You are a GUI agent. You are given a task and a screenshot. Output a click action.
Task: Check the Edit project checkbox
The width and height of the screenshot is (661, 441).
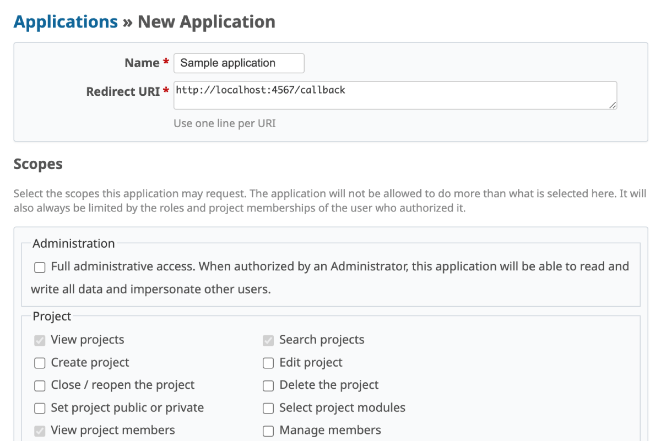point(268,363)
